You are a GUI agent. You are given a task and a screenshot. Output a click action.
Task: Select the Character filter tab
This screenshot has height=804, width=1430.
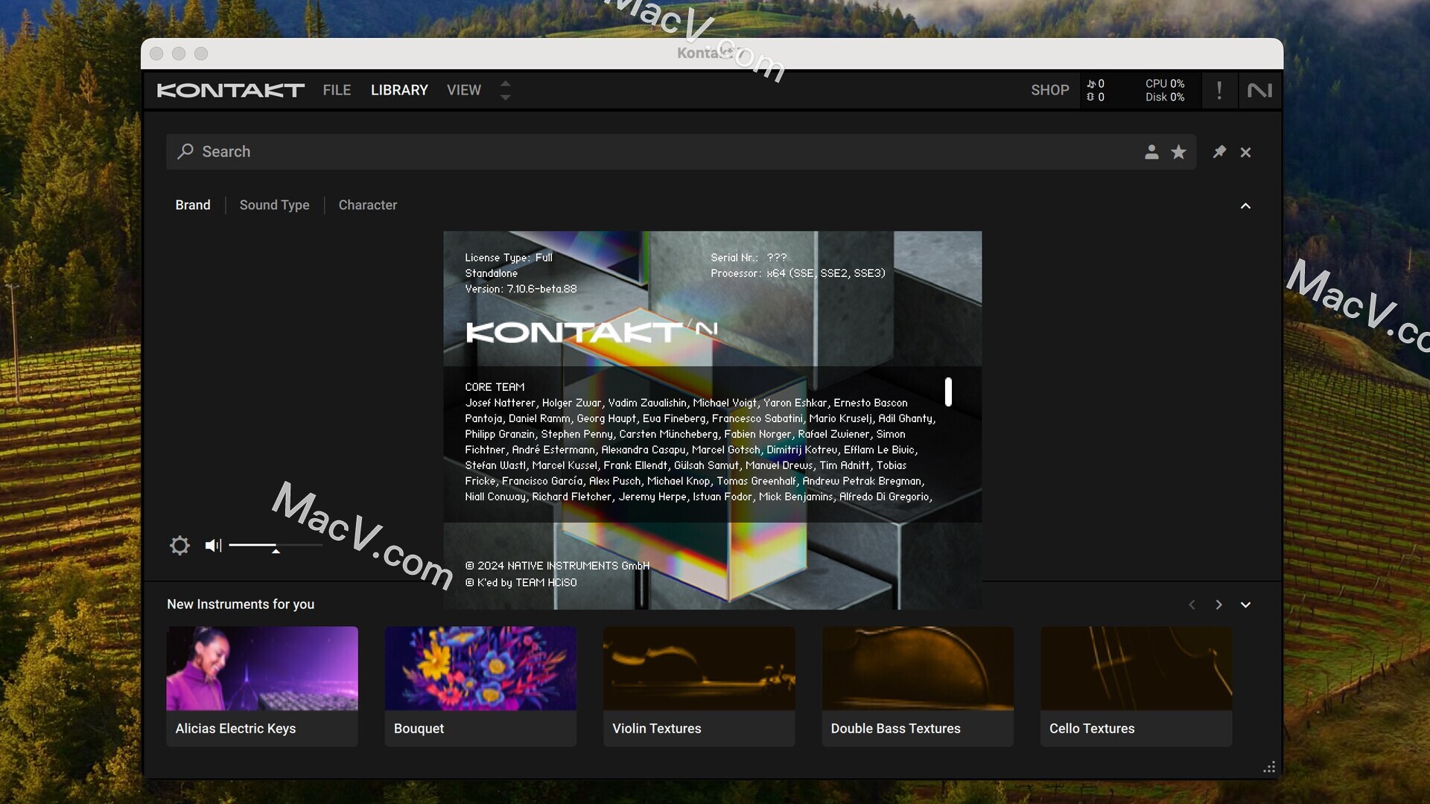pyautogui.click(x=368, y=205)
